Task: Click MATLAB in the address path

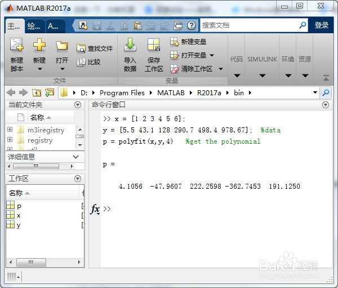Action: [x=171, y=93]
